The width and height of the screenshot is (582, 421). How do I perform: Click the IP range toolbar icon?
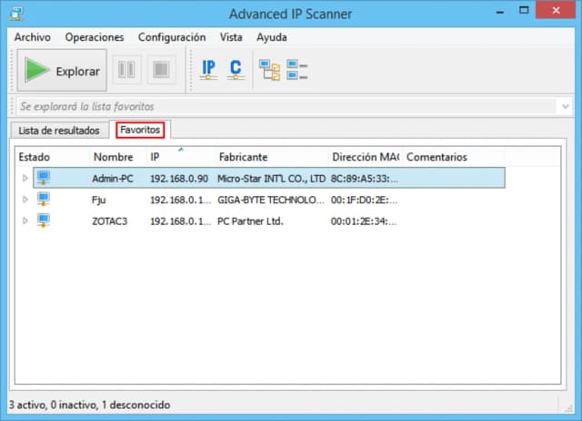tap(208, 70)
